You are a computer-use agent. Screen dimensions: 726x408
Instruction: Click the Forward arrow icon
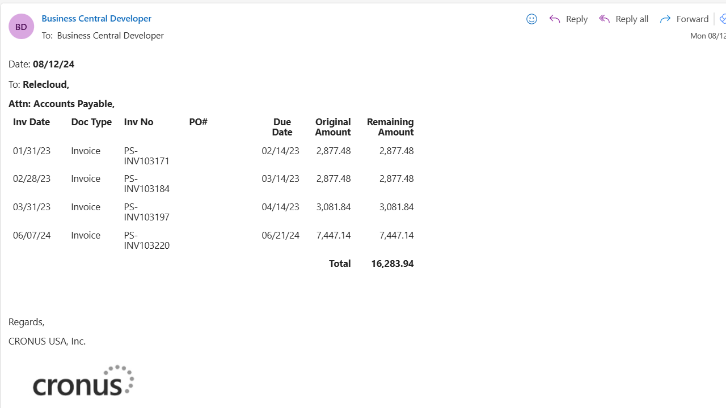[665, 19]
